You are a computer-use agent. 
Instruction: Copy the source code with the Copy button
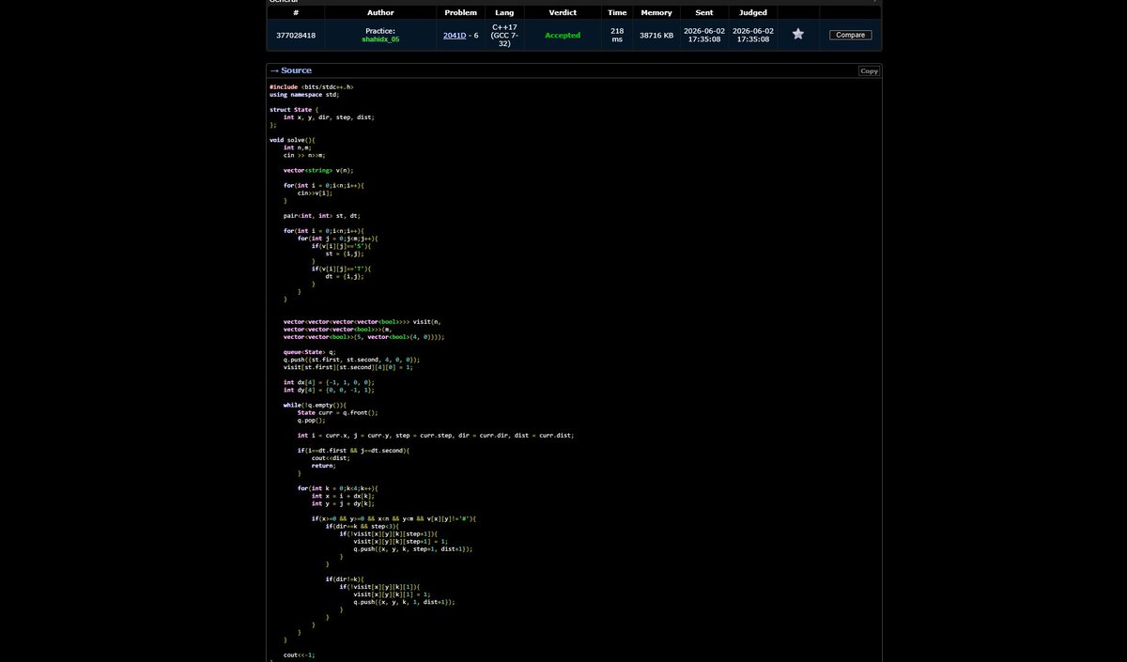coord(870,70)
